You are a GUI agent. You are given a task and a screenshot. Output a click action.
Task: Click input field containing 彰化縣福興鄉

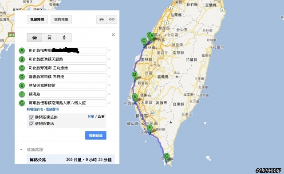(67, 50)
